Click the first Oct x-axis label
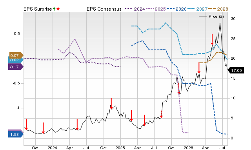 click(x=35, y=148)
